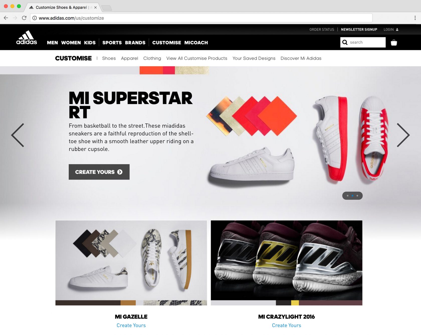The height and width of the screenshot is (335, 421).
Task: Select the Shoes sub-navigation link
Action: tap(109, 58)
